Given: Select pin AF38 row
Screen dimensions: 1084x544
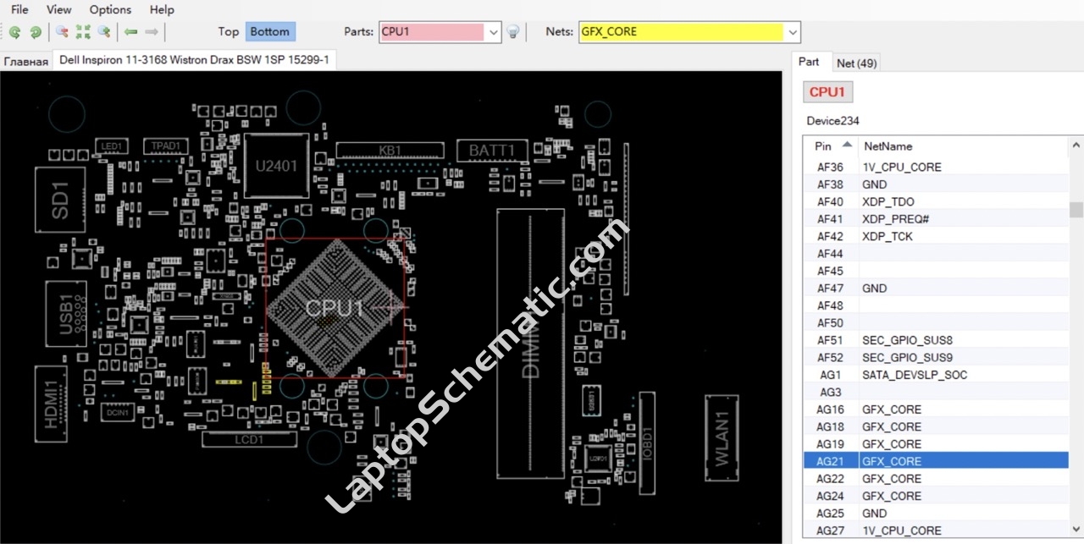Looking at the screenshot, I should (x=936, y=184).
